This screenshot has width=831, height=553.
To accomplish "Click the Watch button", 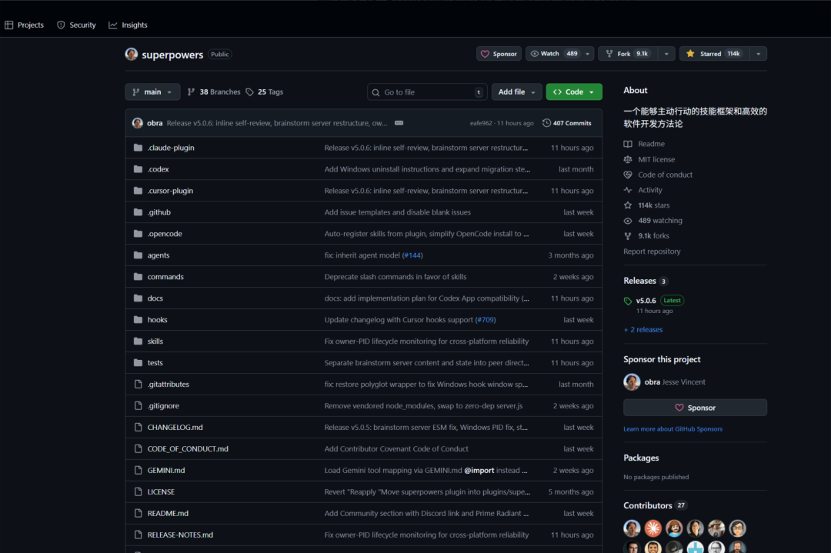I will pyautogui.click(x=554, y=54).
